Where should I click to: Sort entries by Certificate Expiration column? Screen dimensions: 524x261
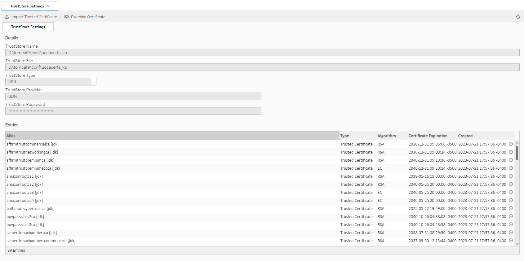428,136
